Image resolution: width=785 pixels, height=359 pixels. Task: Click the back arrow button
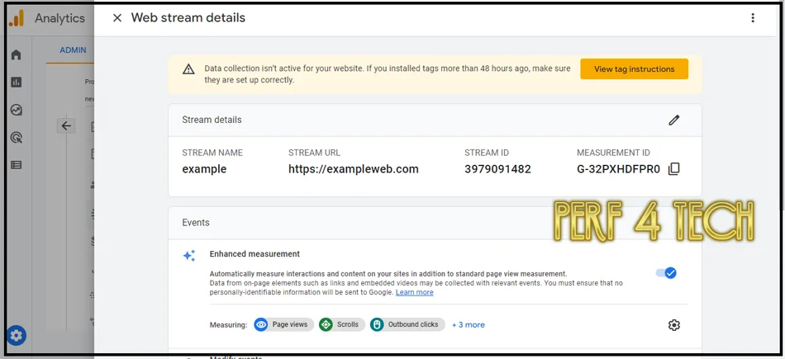66,126
